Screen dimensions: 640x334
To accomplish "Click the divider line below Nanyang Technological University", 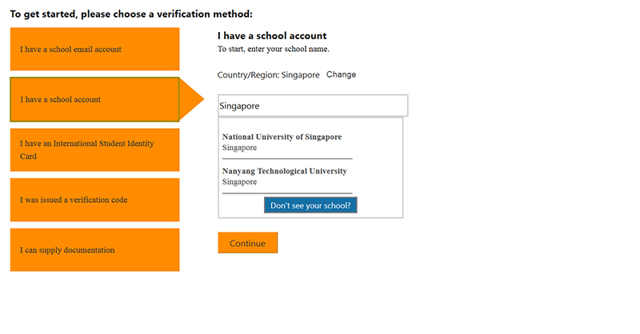I will (x=286, y=193).
